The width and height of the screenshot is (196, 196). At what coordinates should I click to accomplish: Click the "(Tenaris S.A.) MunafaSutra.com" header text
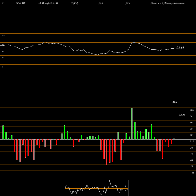coord(167,3)
